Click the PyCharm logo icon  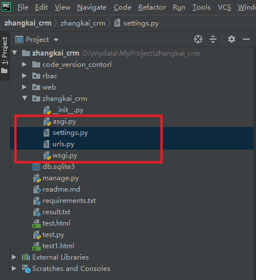point(6,7)
